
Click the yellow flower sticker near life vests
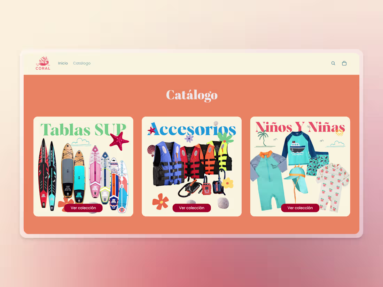(x=227, y=183)
